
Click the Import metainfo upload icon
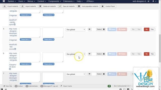coord(22,6)
